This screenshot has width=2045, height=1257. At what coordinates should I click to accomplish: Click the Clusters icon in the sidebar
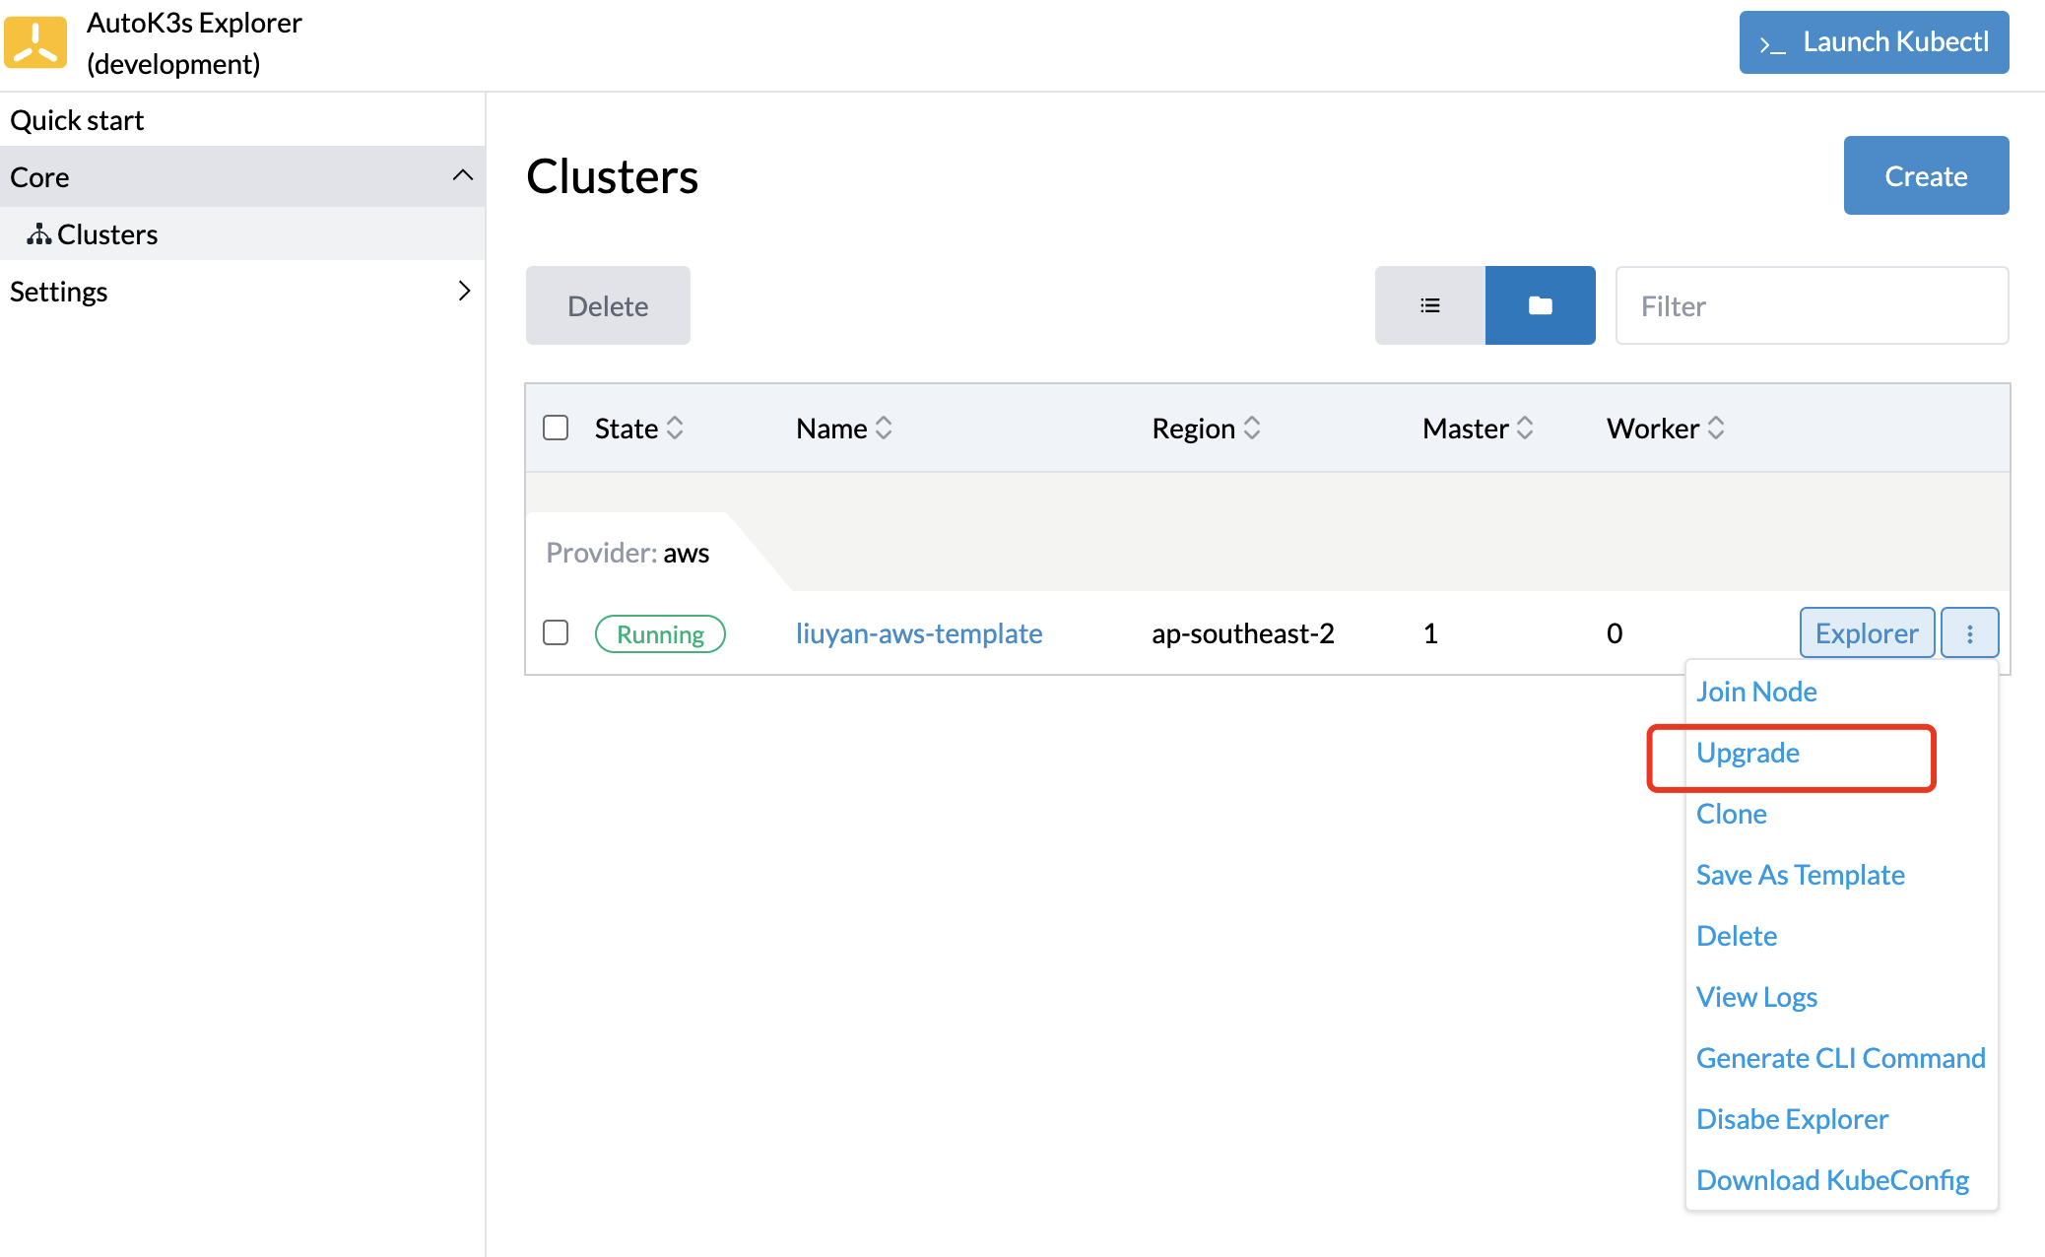[x=37, y=233]
